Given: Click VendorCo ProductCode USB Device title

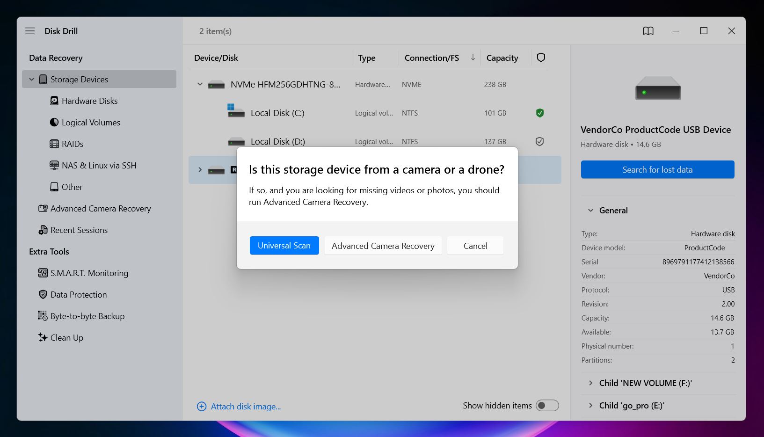Looking at the screenshot, I should (x=655, y=130).
